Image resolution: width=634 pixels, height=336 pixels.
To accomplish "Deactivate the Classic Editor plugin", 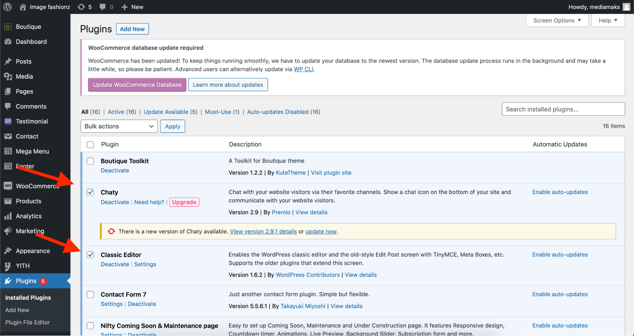I will [x=115, y=264].
